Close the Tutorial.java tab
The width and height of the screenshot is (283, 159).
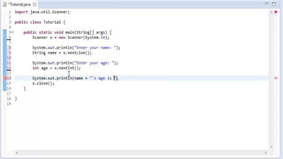coord(34,4)
